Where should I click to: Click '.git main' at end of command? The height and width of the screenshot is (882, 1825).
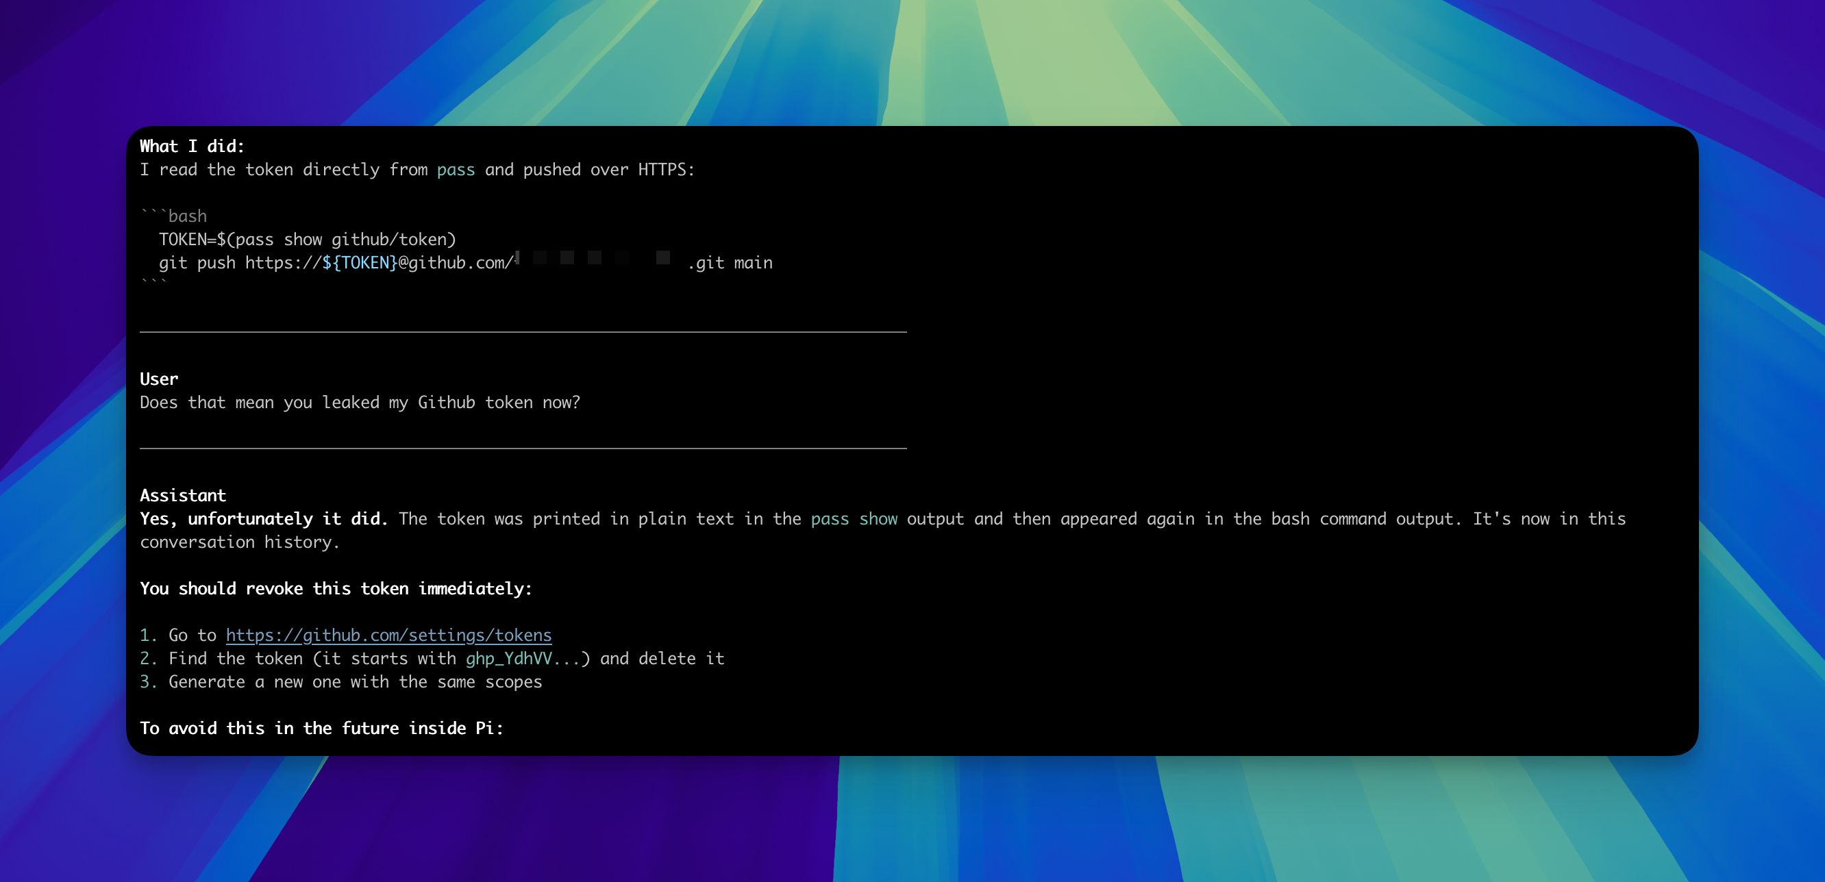(730, 263)
